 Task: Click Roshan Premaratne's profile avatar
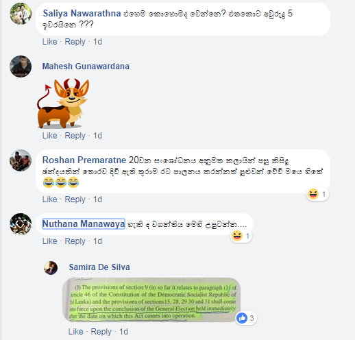[x=21, y=160]
